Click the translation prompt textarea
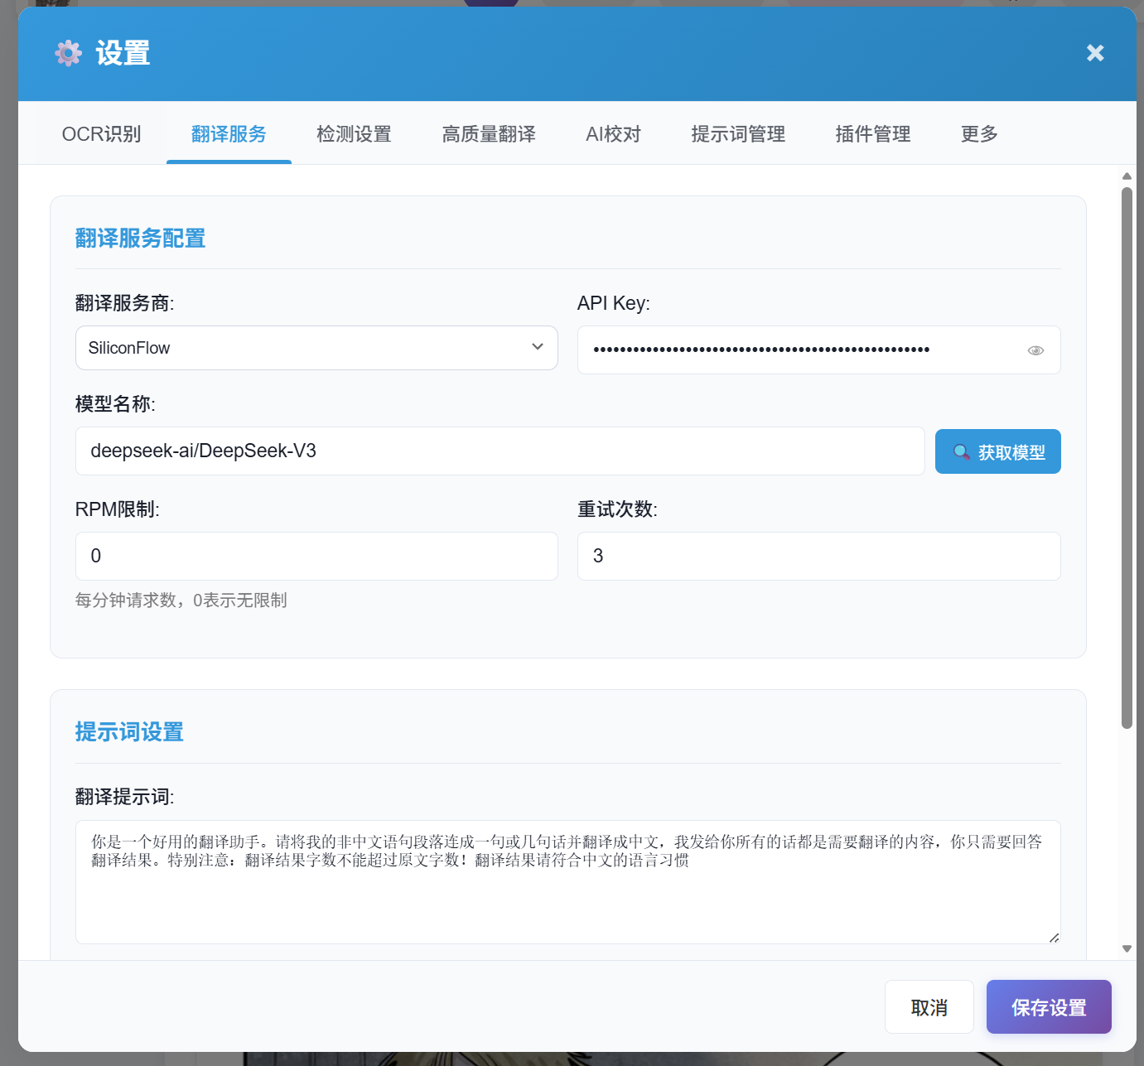Image resolution: width=1144 pixels, height=1066 pixels. pos(568,882)
